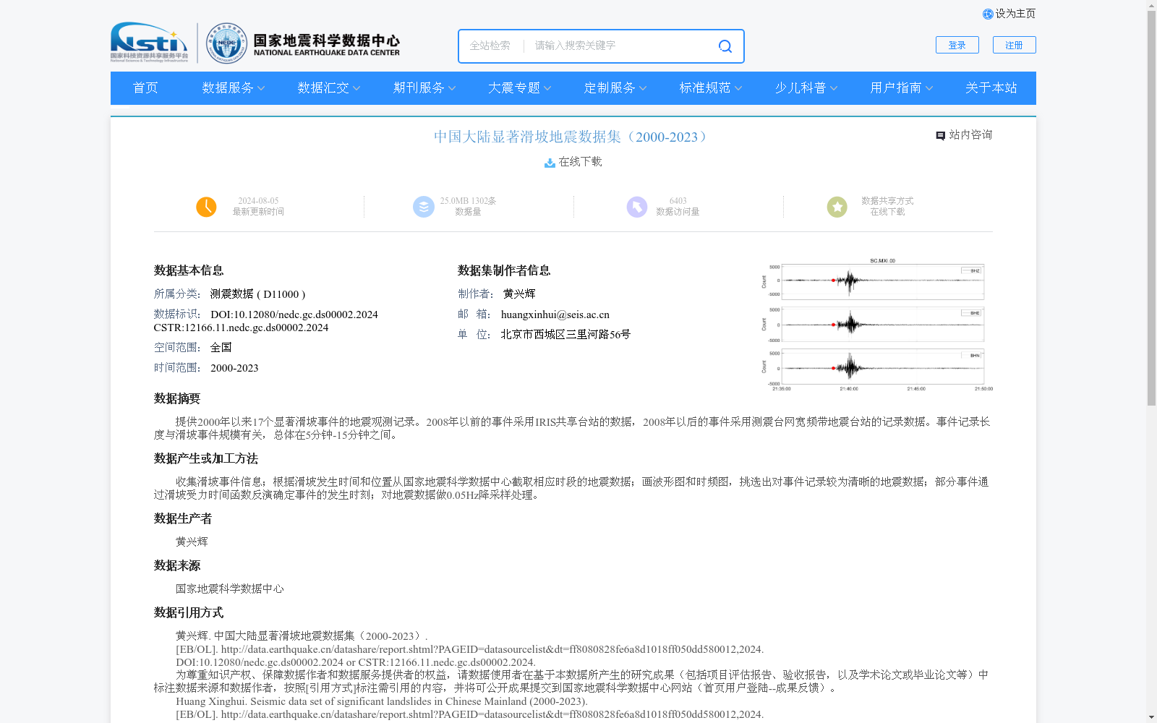1157x723 pixels.
Task: Open the 全站检索 search scope selector
Action: click(x=490, y=46)
